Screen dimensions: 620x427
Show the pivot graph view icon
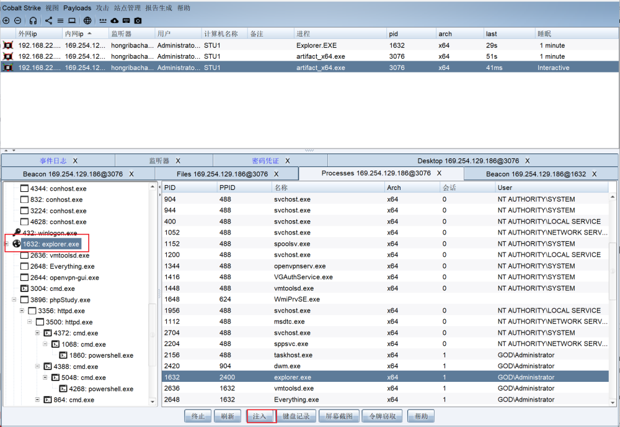(x=49, y=20)
